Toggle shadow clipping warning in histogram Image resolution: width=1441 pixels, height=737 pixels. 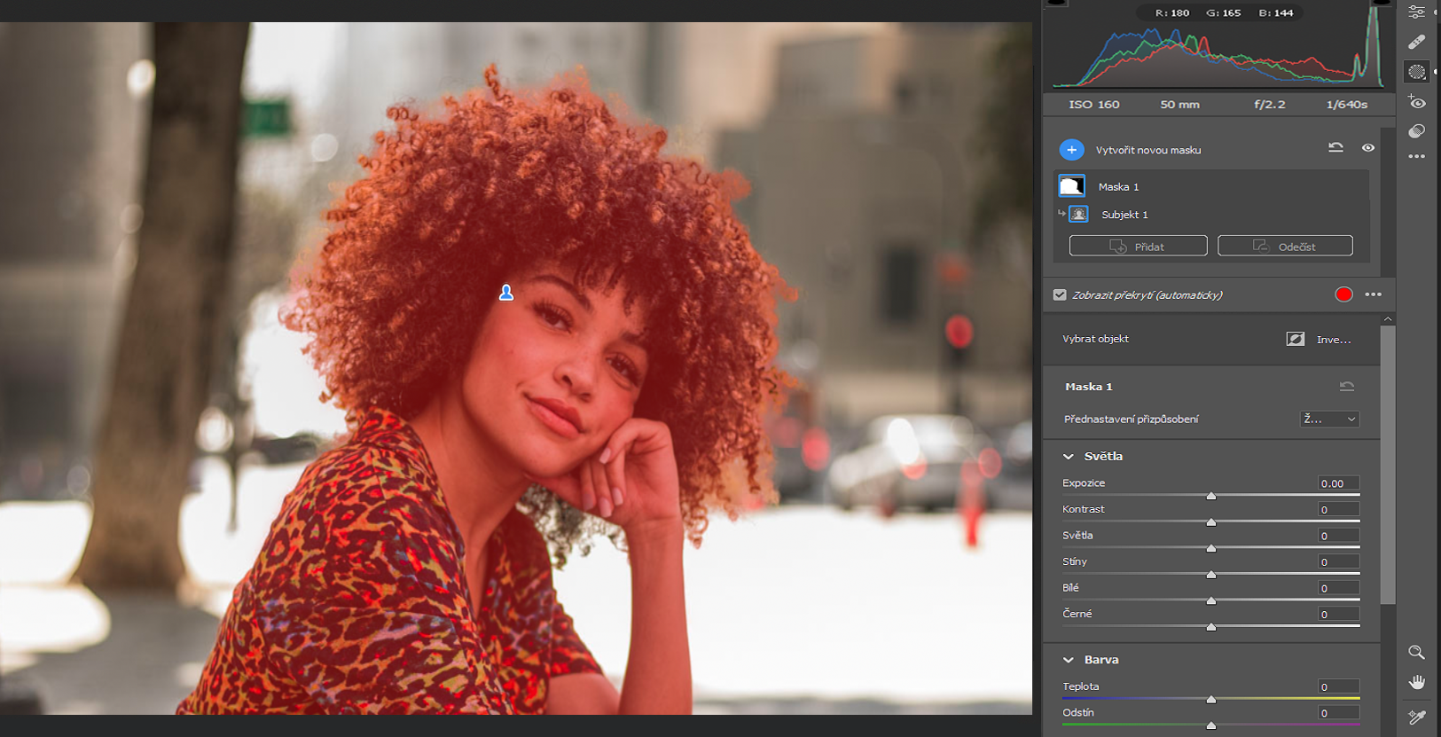pos(1056,3)
